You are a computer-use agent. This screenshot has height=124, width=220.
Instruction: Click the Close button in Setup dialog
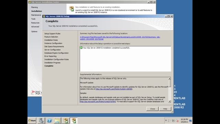click(152, 109)
